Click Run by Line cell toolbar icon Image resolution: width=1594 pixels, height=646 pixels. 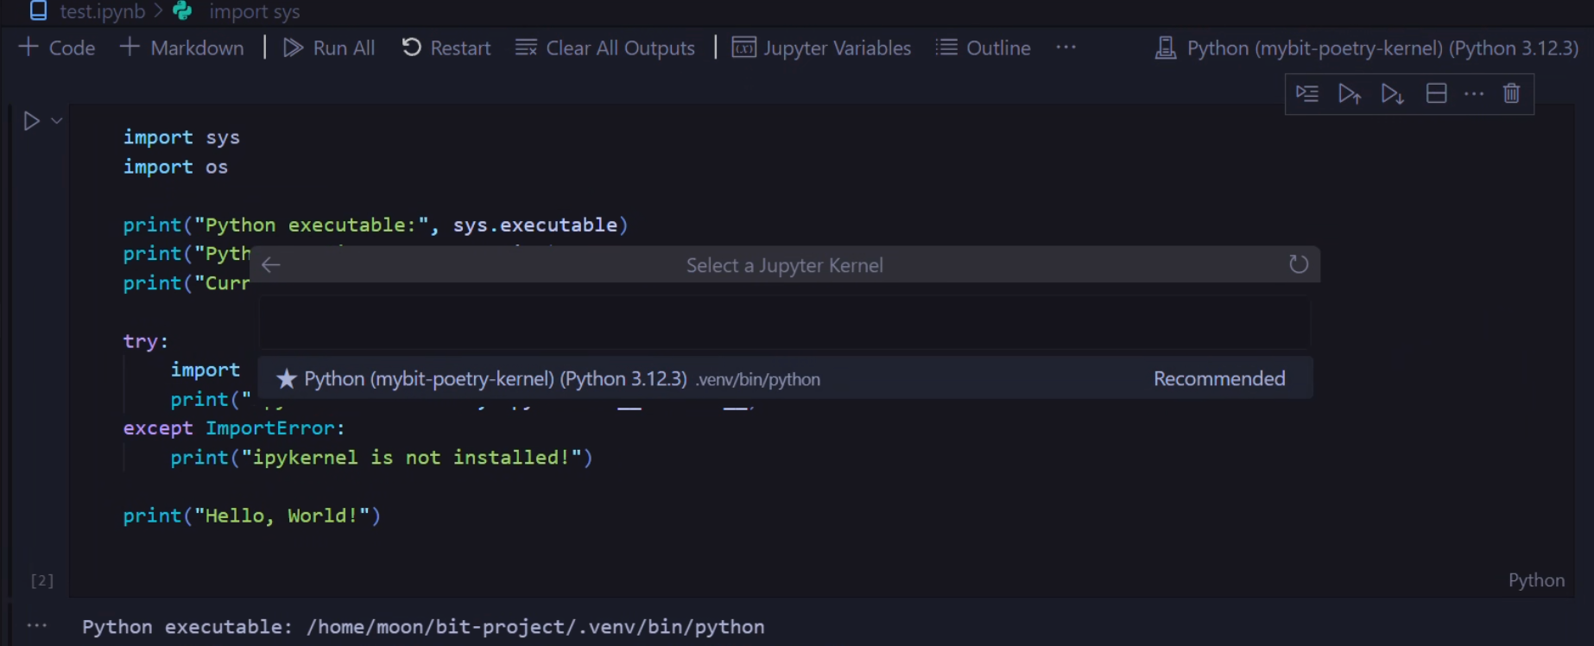click(1307, 93)
